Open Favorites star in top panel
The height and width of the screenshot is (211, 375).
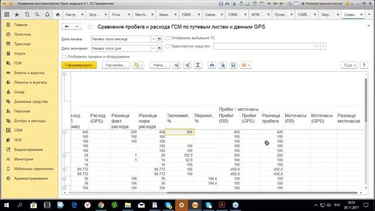tap(17, 15)
